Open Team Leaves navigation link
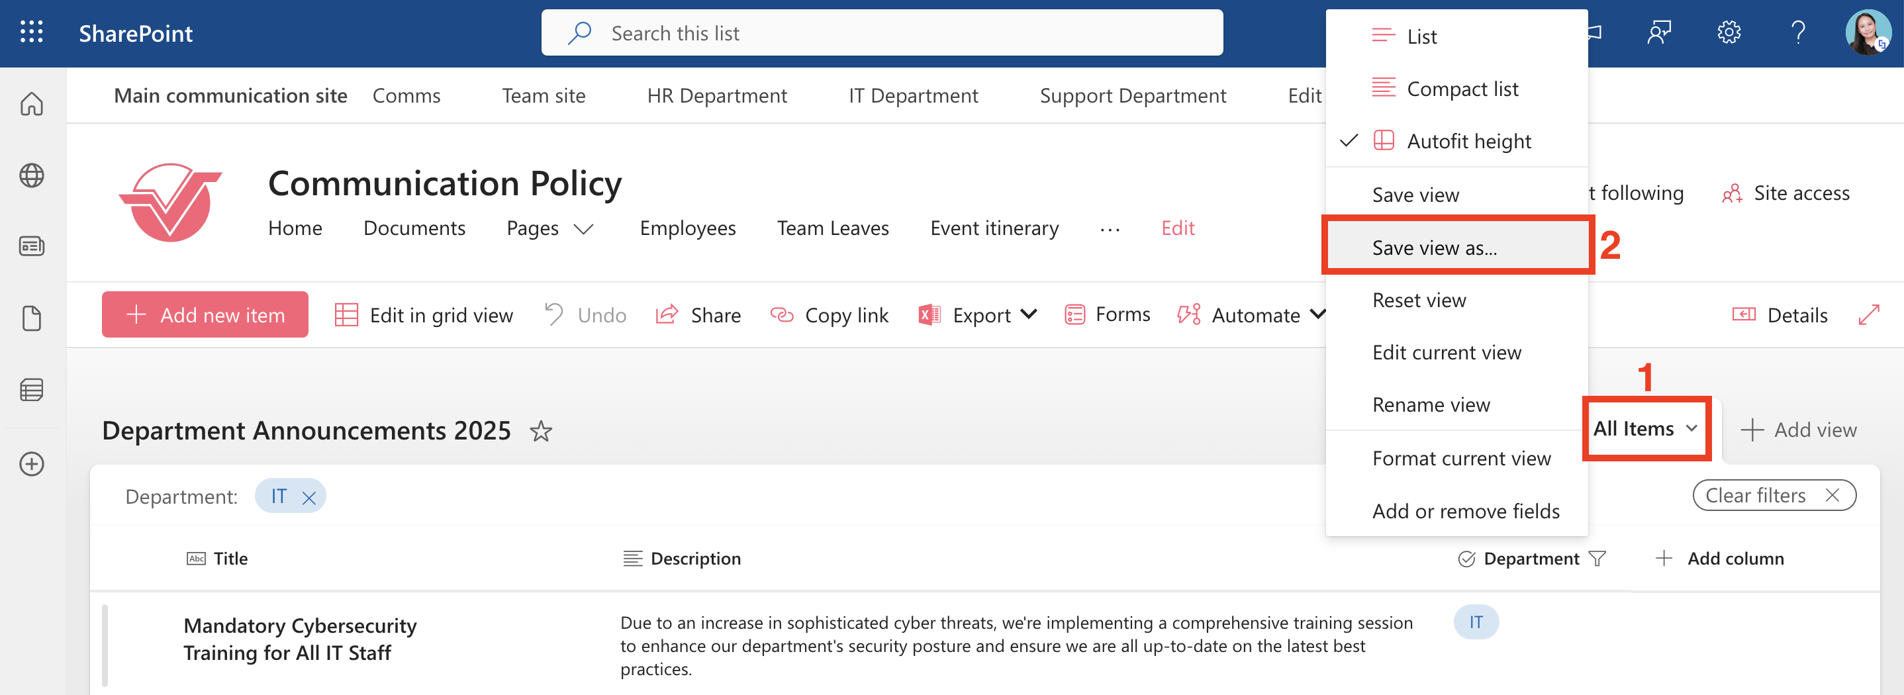 click(832, 228)
